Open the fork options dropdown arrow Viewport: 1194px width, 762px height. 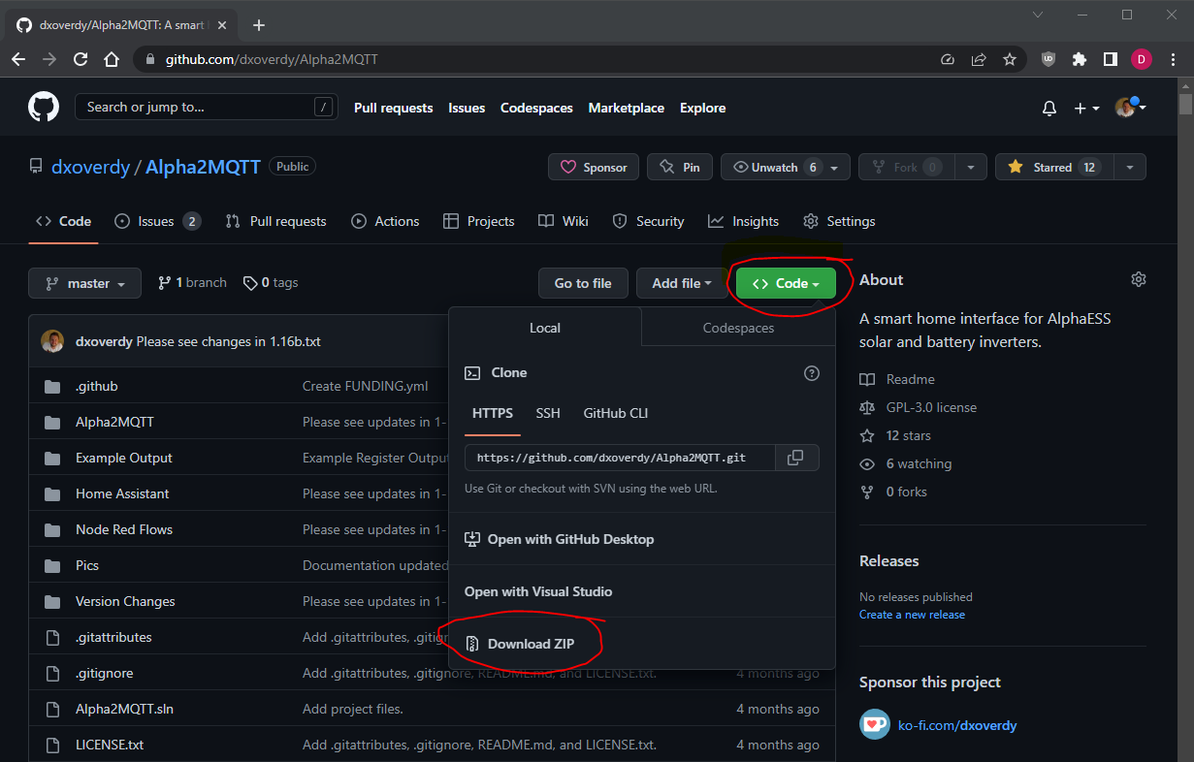coord(970,167)
